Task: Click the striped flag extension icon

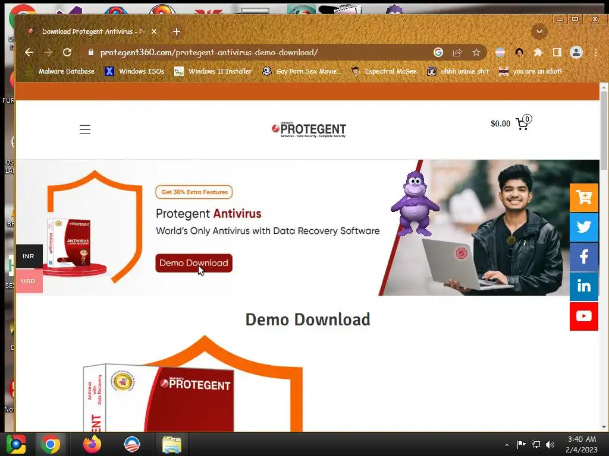Action: [500, 52]
